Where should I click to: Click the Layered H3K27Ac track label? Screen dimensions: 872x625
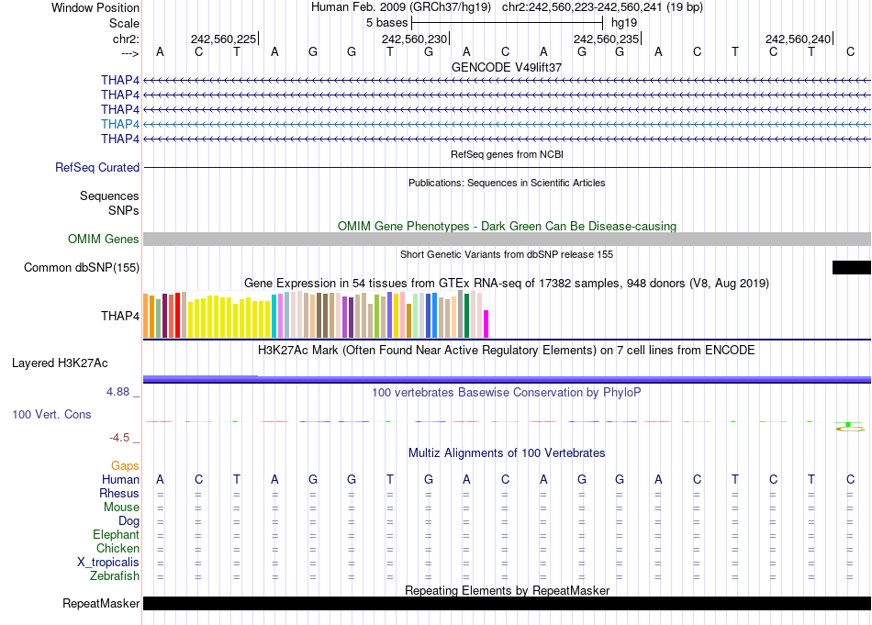(x=60, y=363)
